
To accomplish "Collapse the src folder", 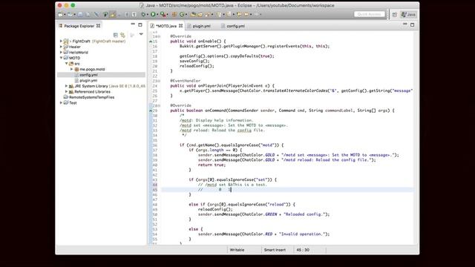I will coord(66,64).
